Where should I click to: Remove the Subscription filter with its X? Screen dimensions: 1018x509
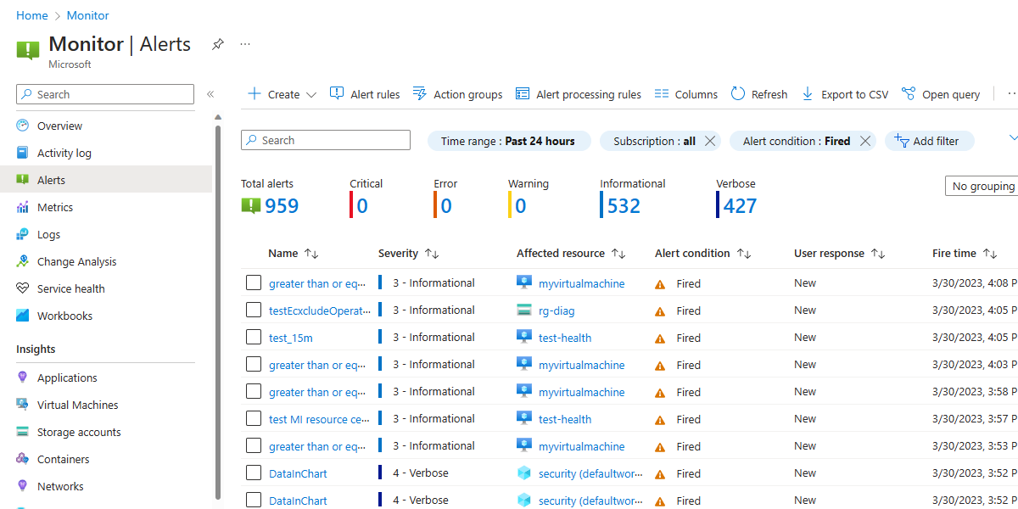pyautogui.click(x=710, y=141)
